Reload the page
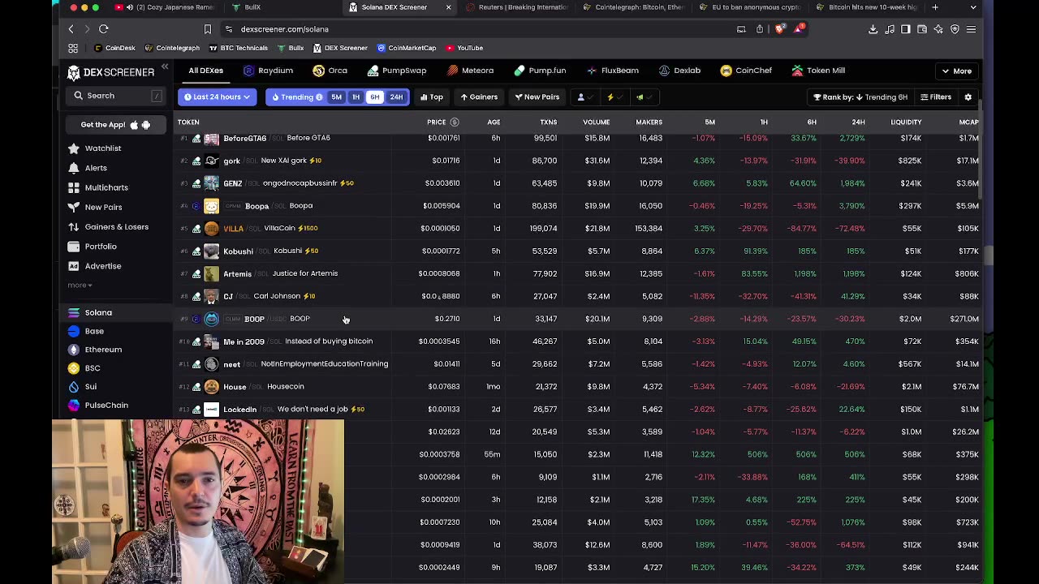Image resolution: width=1039 pixels, height=584 pixels. [x=104, y=29]
